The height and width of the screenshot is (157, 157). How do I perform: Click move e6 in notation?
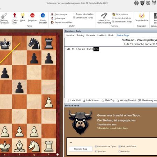coord(83,49)
